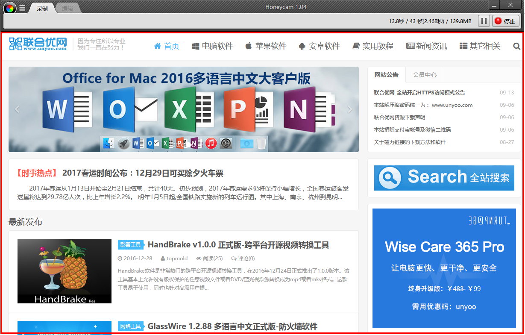Click the 【时事热点】 tag
This screenshot has width=525, height=335.
(36, 173)
